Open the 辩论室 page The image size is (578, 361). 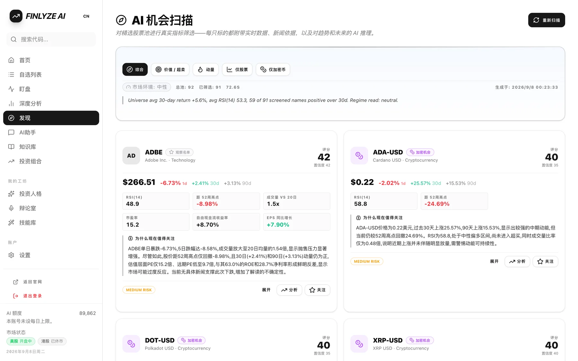click(x=51, y=208)
